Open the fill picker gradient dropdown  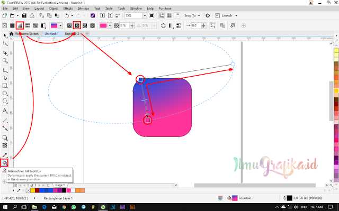click(x=60, y=26)
